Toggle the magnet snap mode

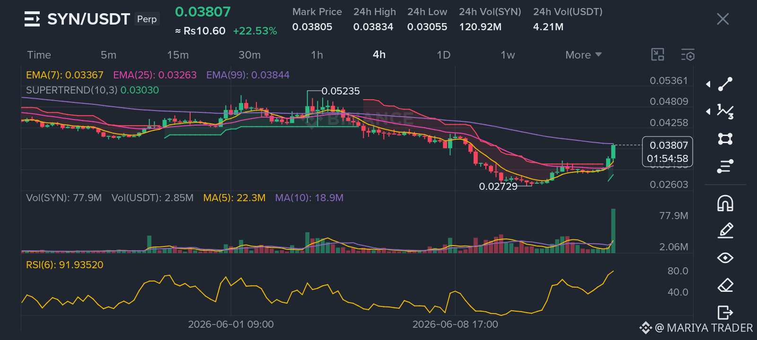tap(725, 203)
